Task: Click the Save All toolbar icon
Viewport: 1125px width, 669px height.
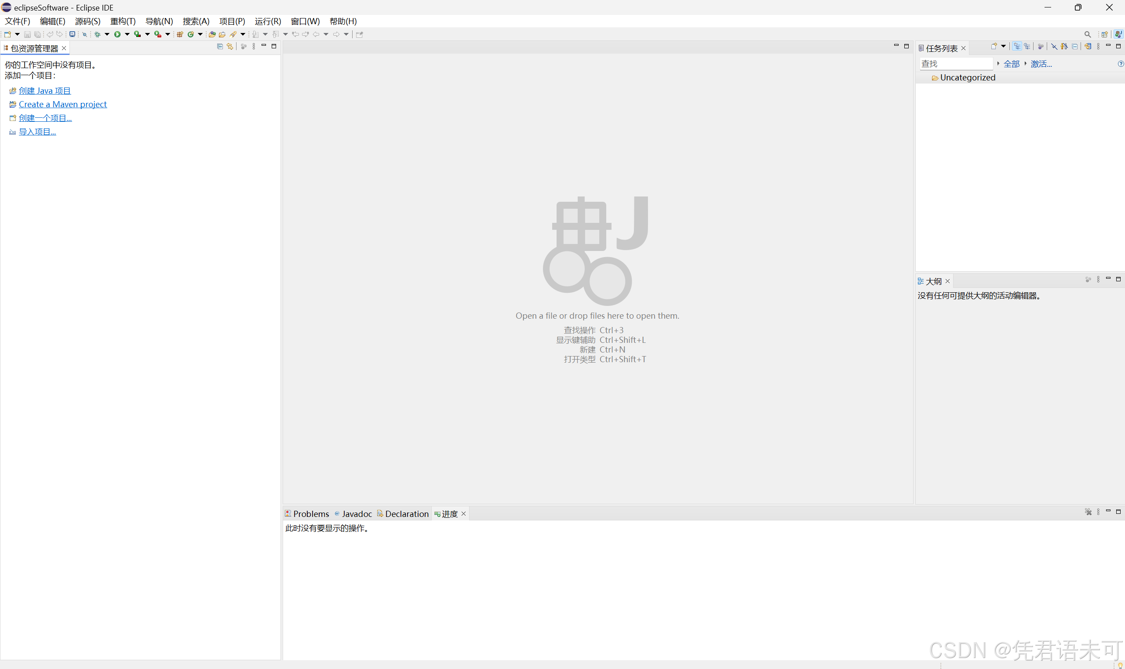Action: (37, 34)
